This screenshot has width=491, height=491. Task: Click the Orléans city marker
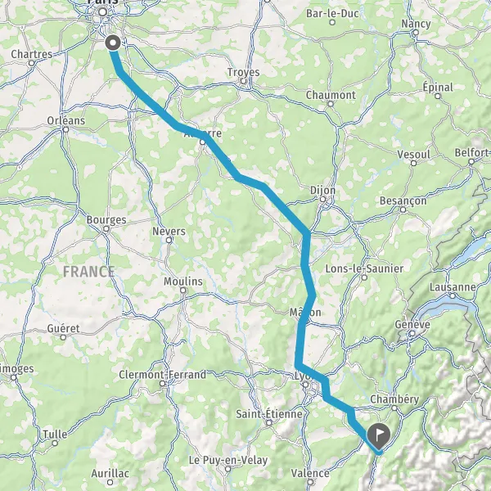65,129
